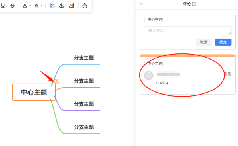Click the 取消 cancel button
Viewport: 238px width, 146px height.
click(x=204, y=42)
